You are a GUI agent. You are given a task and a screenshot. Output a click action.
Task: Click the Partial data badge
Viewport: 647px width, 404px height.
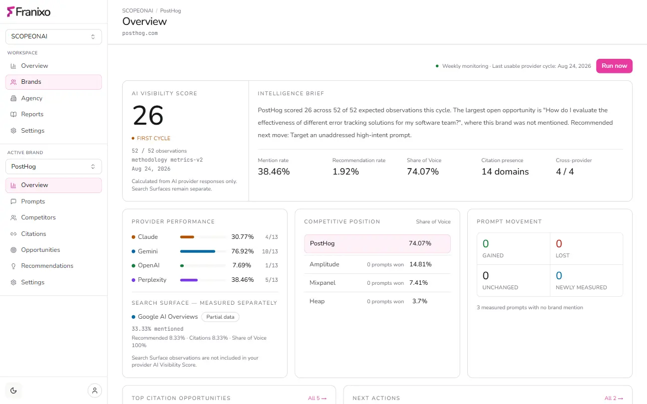pyautogui.click(x=220, y=317)
